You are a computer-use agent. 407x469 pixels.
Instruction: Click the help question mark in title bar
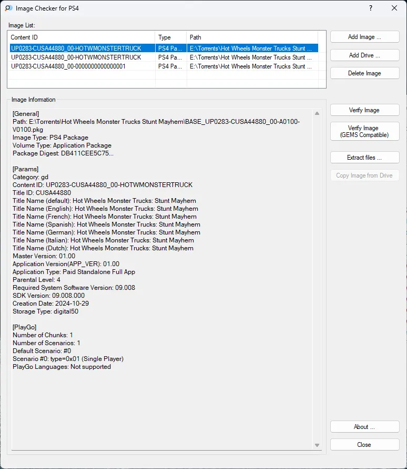tap(371, 8)
